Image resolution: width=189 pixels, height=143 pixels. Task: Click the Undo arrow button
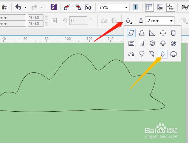coord(19,7)
